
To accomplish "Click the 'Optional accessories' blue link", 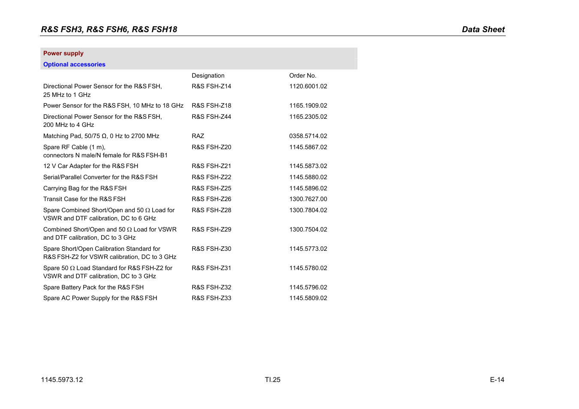I will click(x=74, y=64).
